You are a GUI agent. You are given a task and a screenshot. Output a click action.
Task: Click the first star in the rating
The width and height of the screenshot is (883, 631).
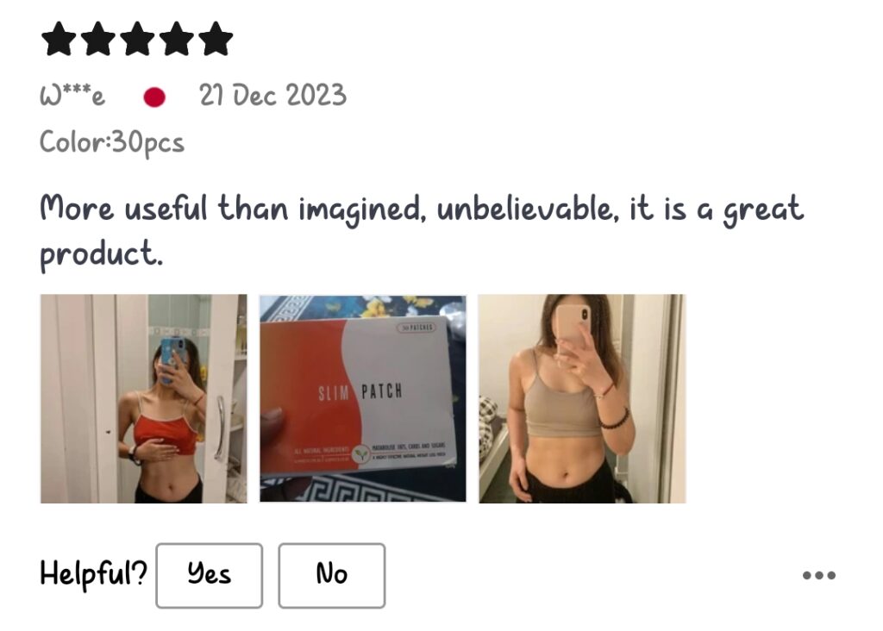tap(59, 39)
